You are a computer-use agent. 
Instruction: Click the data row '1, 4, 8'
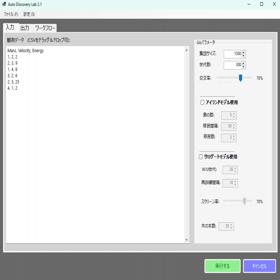[x=12, y=69]
